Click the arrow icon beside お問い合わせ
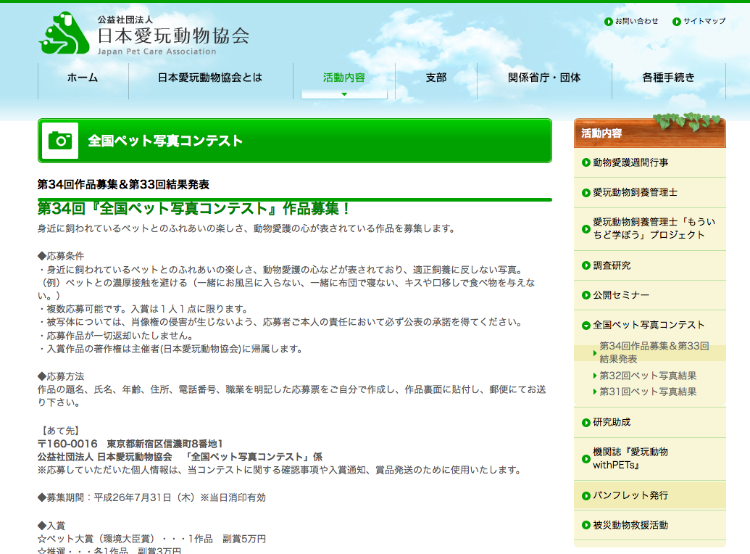The height and width of the screenshot is (554, 750). point(609,22)
